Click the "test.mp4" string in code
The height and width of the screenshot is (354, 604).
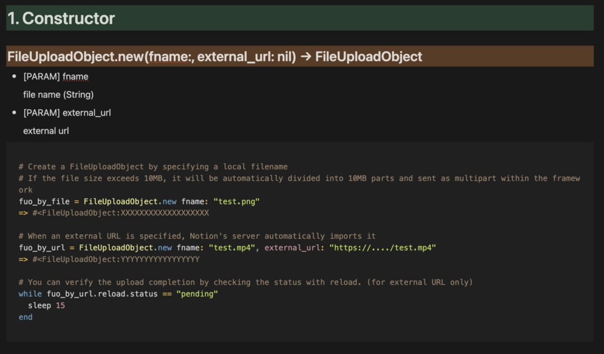[x=232, y=248]
